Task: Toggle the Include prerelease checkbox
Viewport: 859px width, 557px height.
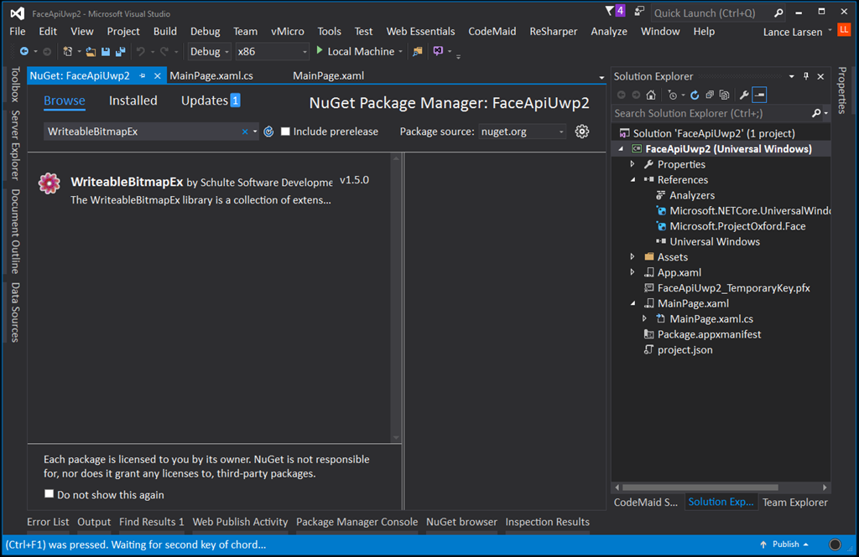Action: pos(285,132)
